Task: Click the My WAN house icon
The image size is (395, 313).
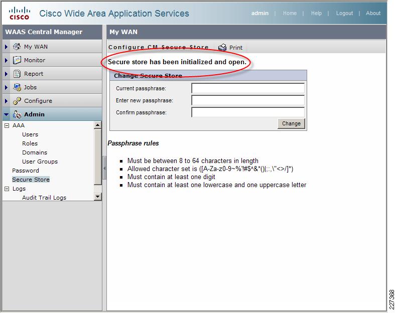Action: (x=17, y=47)
